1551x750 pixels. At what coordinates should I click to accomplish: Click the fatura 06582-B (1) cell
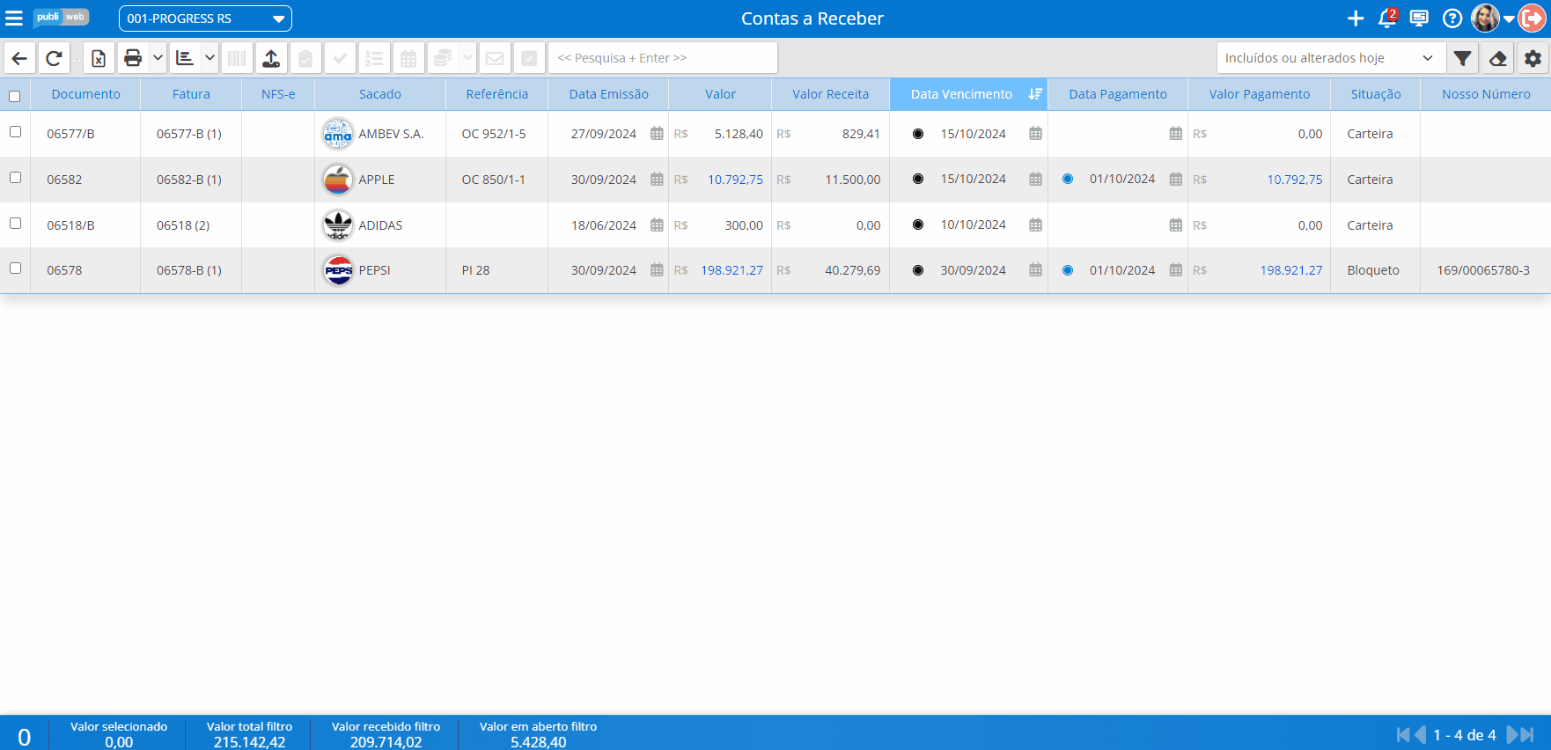coord(189,180)
